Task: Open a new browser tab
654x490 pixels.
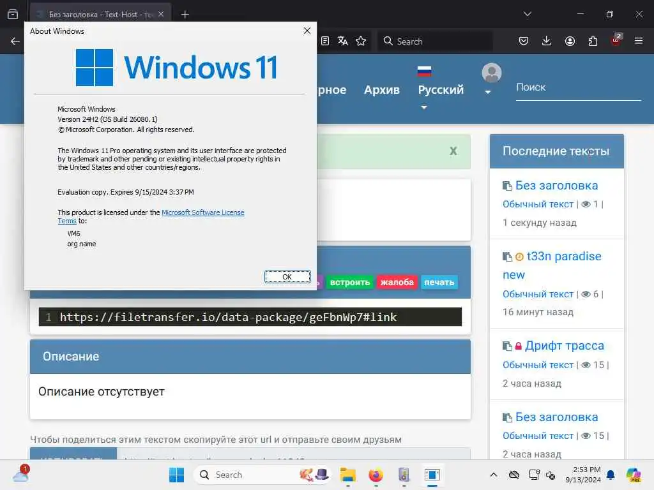Action: pos(185,15)
